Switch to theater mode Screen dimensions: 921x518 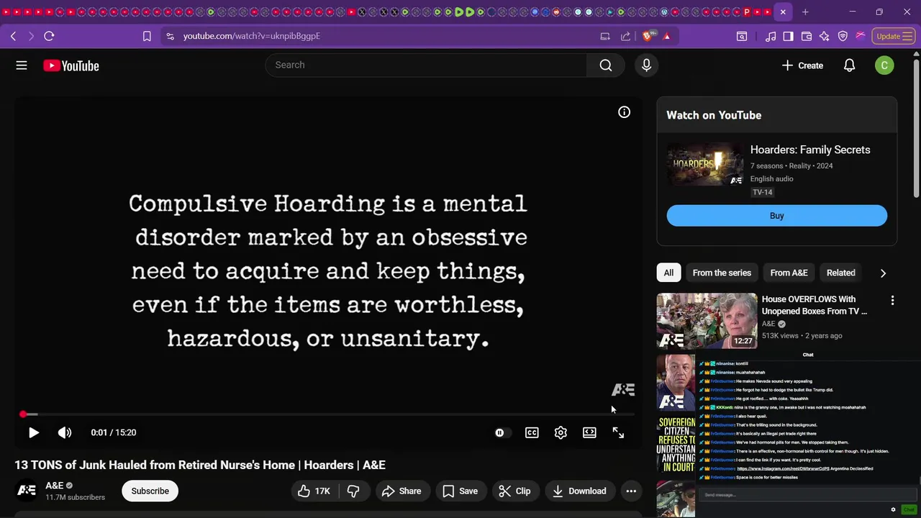click(589, 432)
